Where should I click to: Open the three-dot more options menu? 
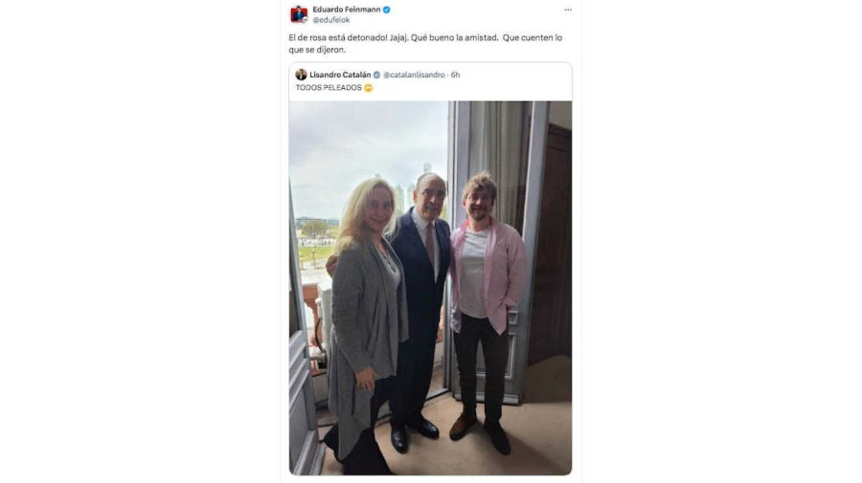pyautogui.click(x=568, y=10)
